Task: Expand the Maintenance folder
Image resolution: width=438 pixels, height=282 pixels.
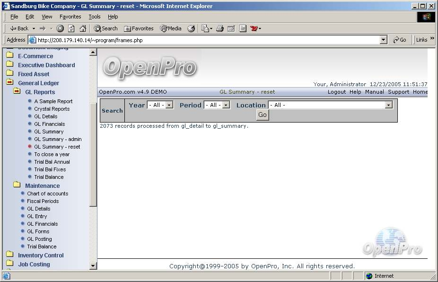Action: click(x=17, y=185)
